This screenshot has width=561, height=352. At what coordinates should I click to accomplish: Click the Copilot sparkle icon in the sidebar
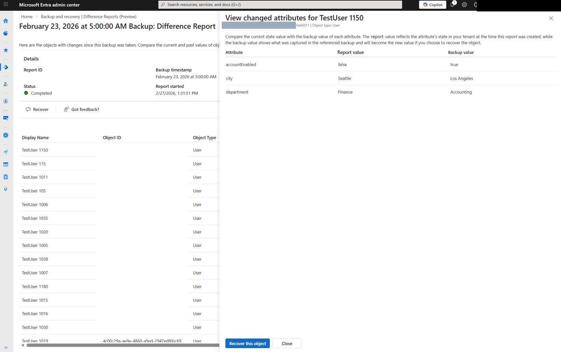(6, 33)
